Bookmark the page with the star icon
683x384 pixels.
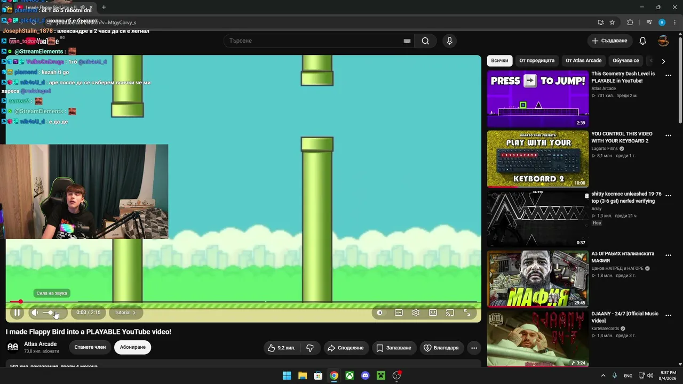[612, 22]
